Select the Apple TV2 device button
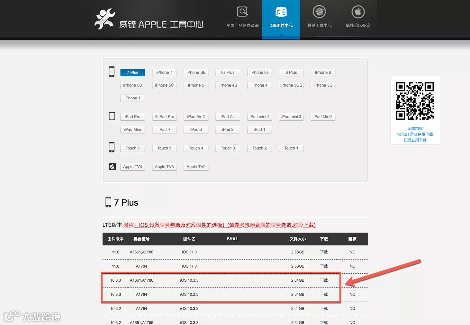The height and width of the screenshot is (325, 470). point(196,167)
